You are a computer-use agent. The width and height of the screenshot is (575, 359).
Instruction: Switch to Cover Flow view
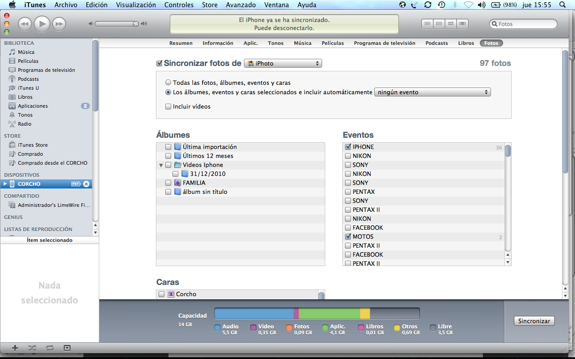pyautogui.click(x=462, y=24)
